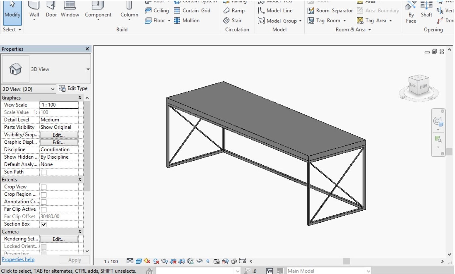This screenshot has height=274, width=455.
Task: Click Reveal Hidden Elements lightbulb icon
Action: coord(208,261)
